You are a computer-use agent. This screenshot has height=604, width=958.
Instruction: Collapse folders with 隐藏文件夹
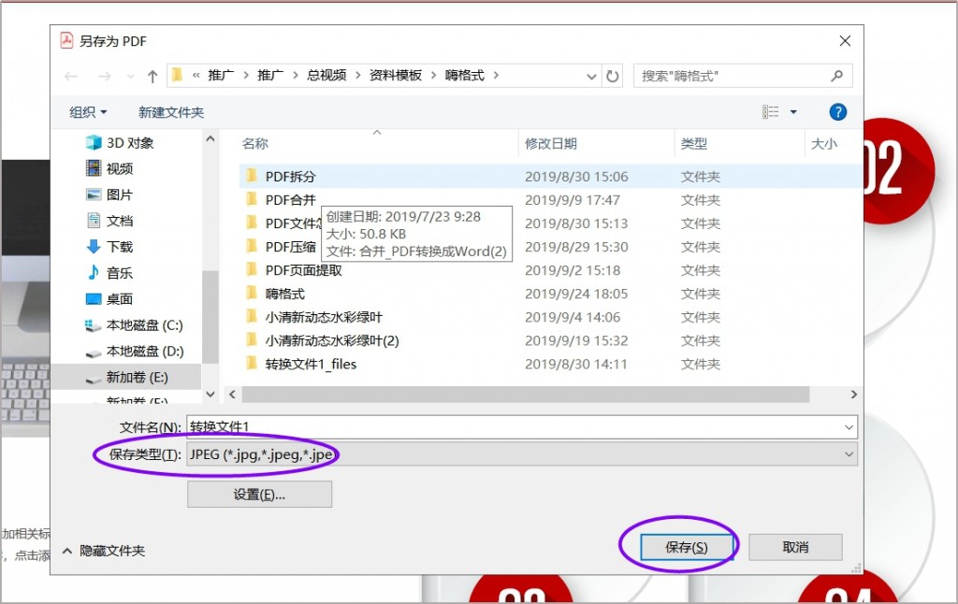coord(105,551)
